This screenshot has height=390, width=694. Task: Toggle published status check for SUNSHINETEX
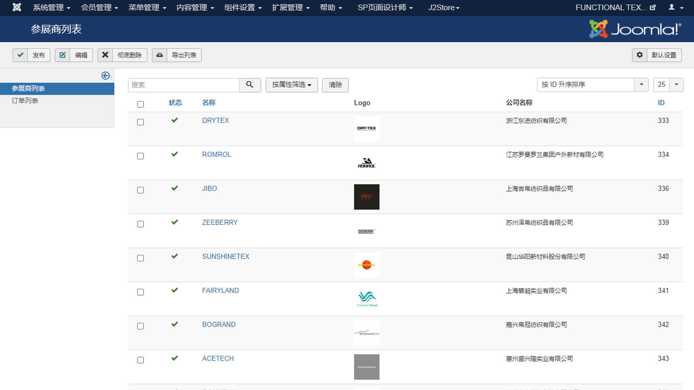pyautogui.click(x=175, y=257)
